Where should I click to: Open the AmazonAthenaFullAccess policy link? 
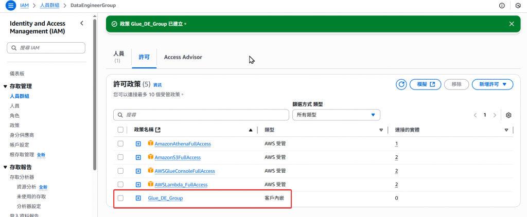(x=183, y=144)
